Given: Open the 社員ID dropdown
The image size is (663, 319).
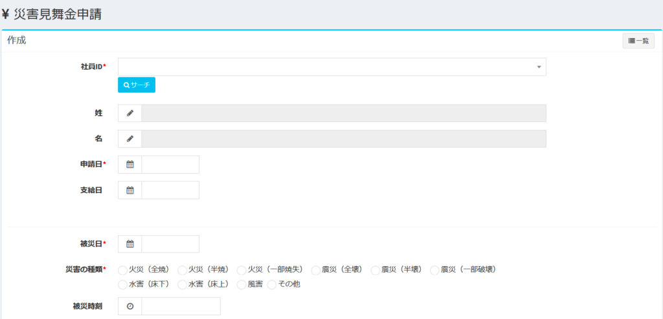Looking at the screenshot, I should [332, 67].
